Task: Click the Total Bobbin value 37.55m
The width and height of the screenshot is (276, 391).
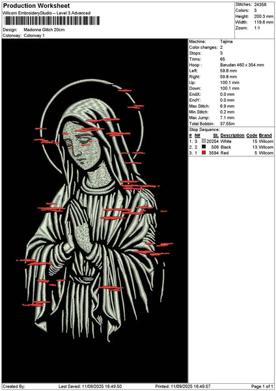Action: coord(227,124)
